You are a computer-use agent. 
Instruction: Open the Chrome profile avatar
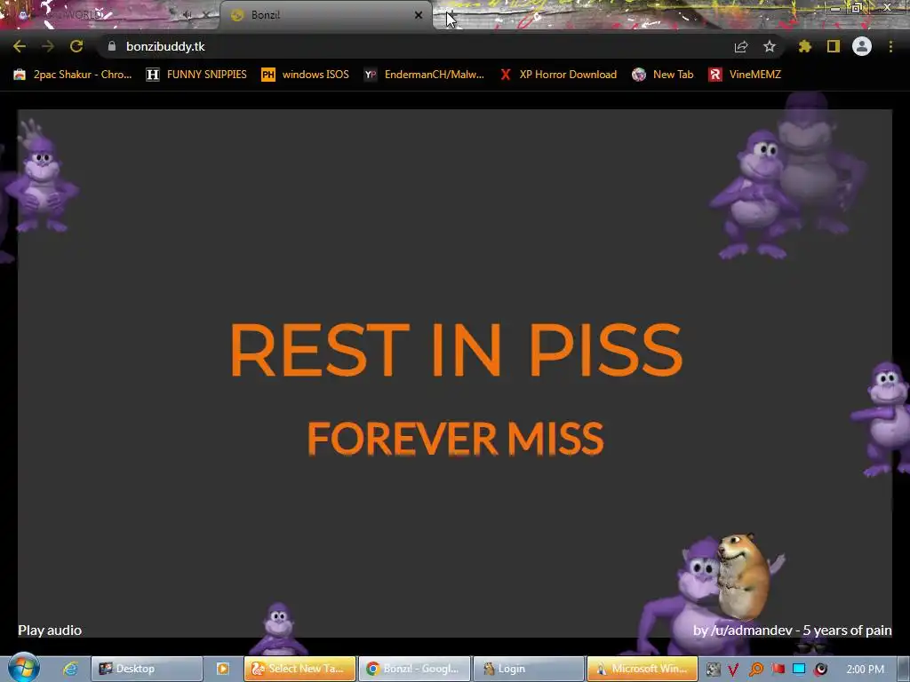pyautogui.click(x=862, y=46)
